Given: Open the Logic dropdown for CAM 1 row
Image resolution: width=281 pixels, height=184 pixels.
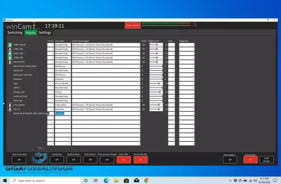Looking at the screenshot, I should pyautogui.click(x=171, y=45).
